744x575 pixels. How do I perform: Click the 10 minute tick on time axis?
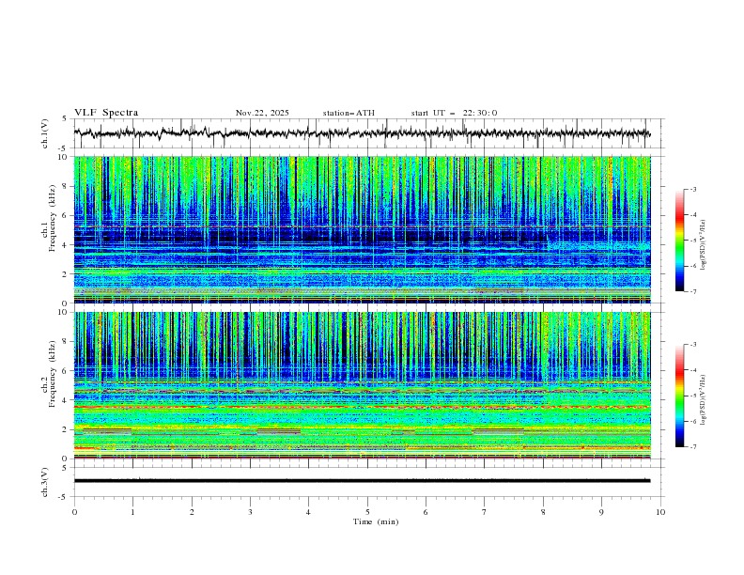click(x=660, y=511)
